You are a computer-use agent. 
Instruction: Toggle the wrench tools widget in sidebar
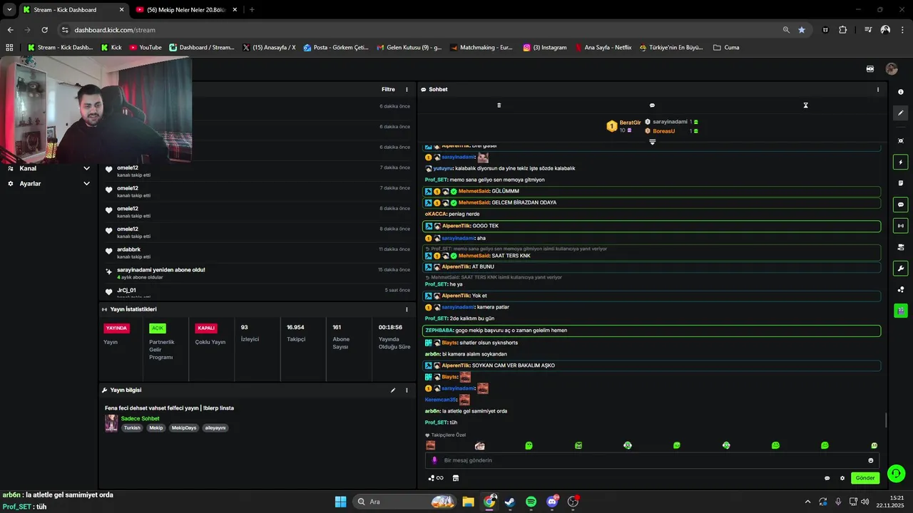coord(901,269)
